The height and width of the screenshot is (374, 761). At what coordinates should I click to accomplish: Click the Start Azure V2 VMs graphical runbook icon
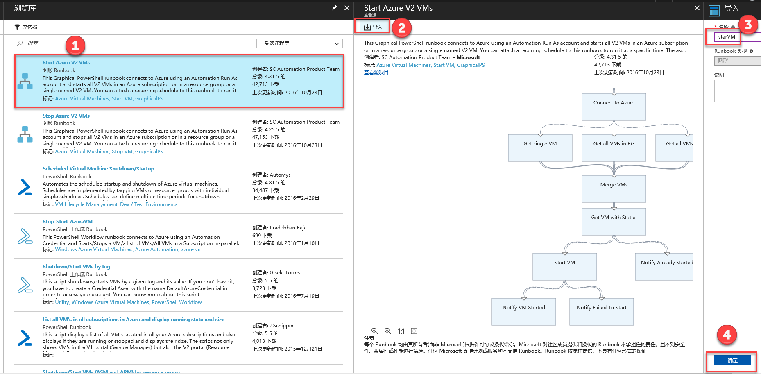(25, 81)
